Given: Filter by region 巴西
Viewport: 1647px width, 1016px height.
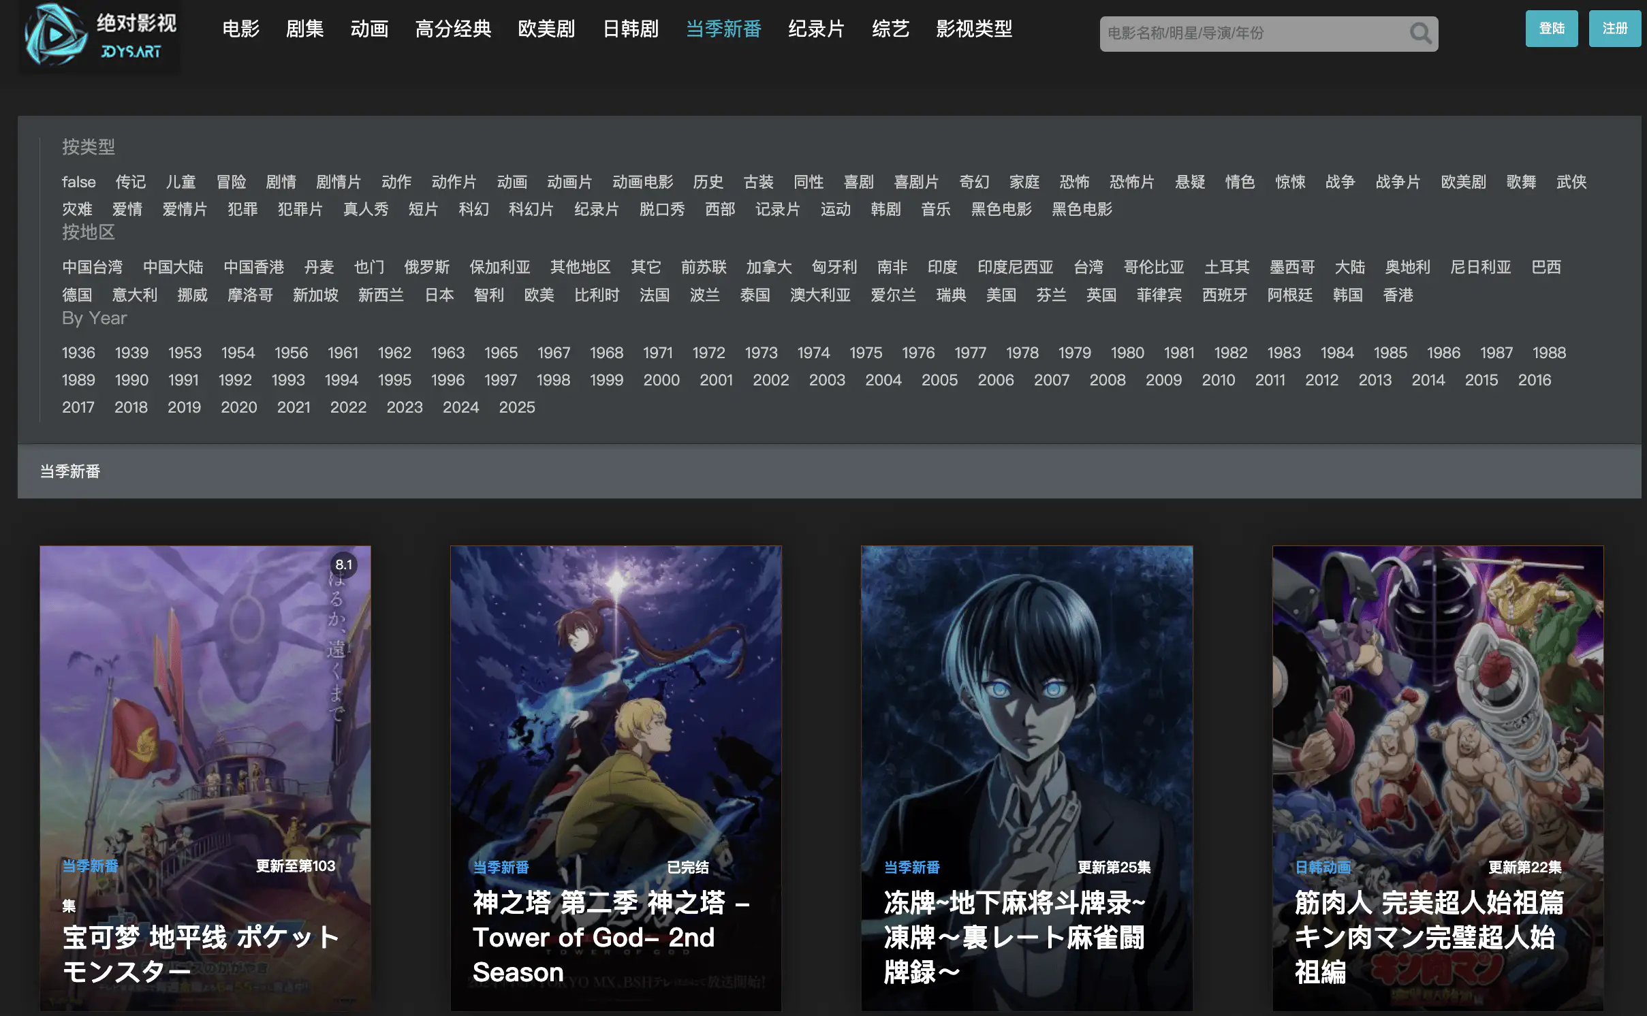Looking at the screenshot, I should tap(1546, 267).
